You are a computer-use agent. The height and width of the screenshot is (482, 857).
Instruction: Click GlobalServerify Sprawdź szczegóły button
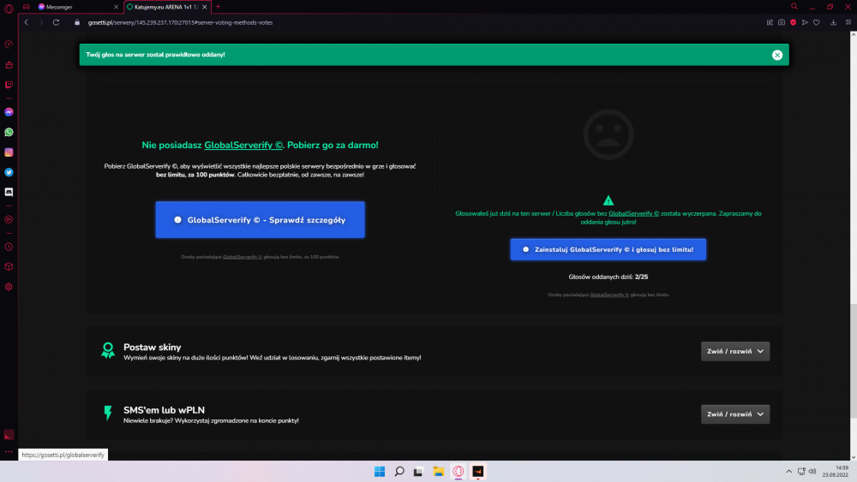[261, 220]
